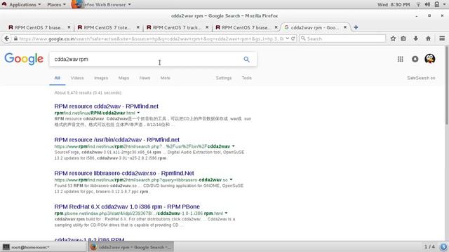Click the Firefox window taskbar button
This screenshot has height=252, width=449.
pos(130,247)
